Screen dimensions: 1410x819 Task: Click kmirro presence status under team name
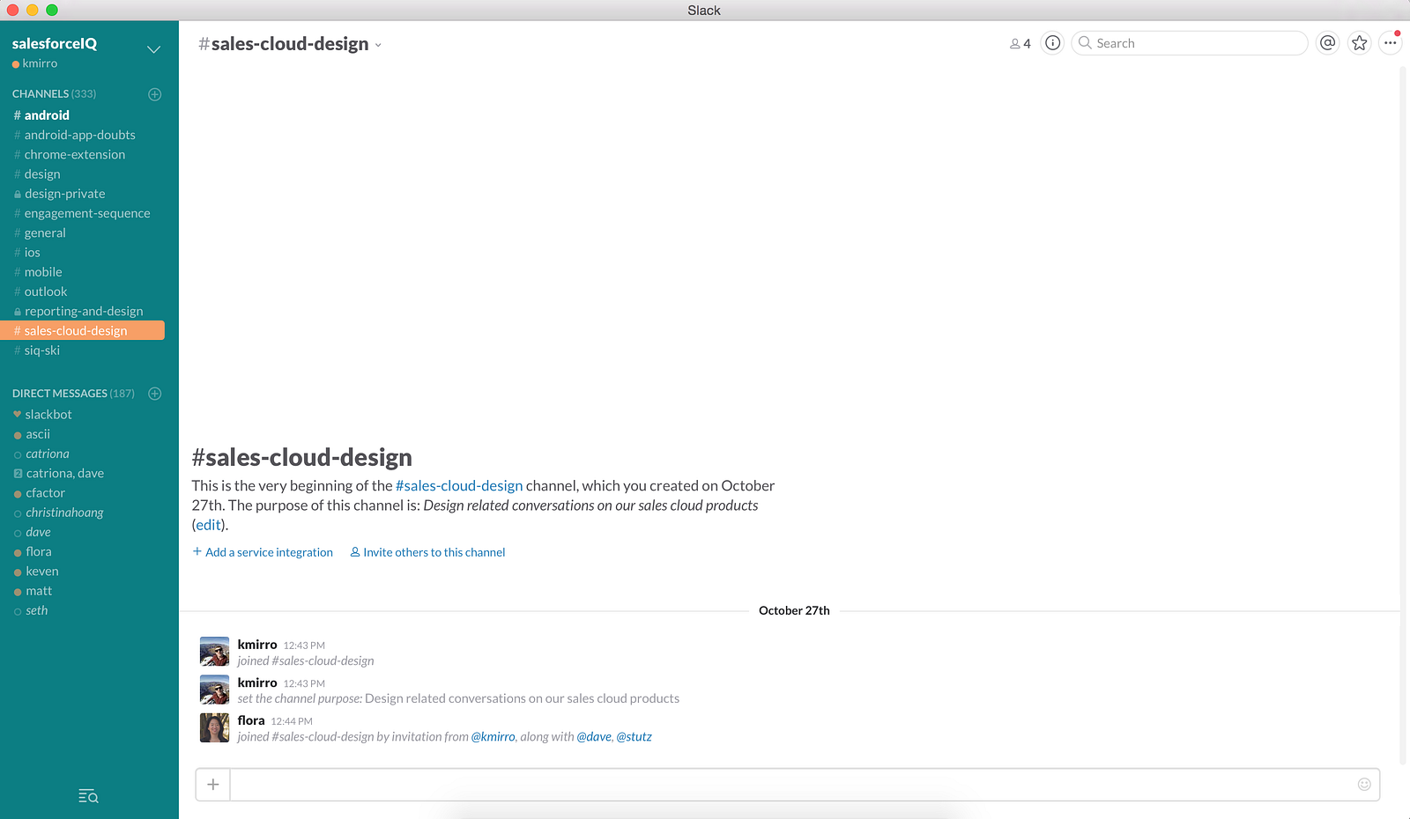[35, 63]
